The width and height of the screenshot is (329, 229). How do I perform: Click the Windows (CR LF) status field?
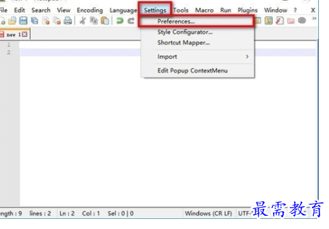click(x=209, y=213)
